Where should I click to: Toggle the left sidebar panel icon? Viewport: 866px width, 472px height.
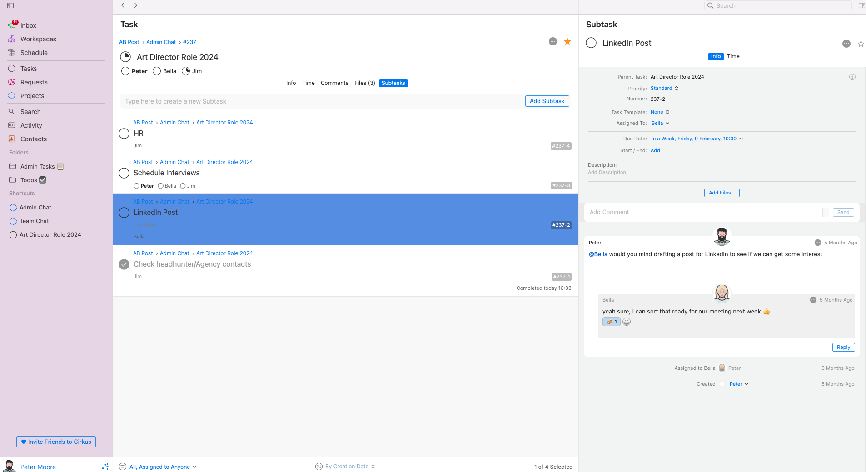(x=10, y=5)
